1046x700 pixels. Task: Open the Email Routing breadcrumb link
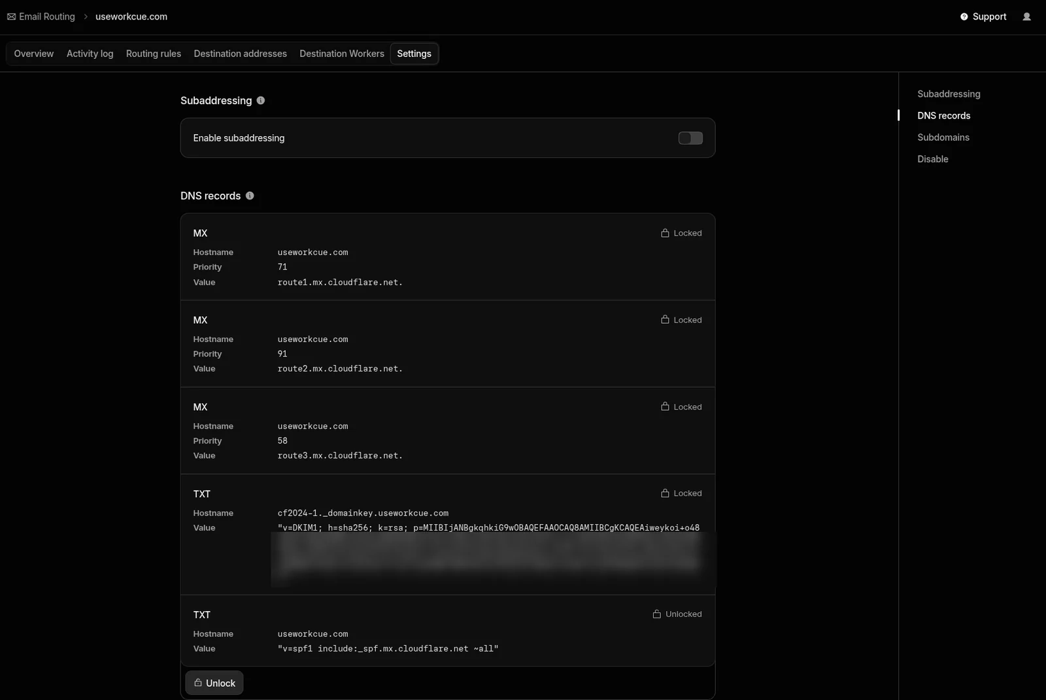(46, 16)
